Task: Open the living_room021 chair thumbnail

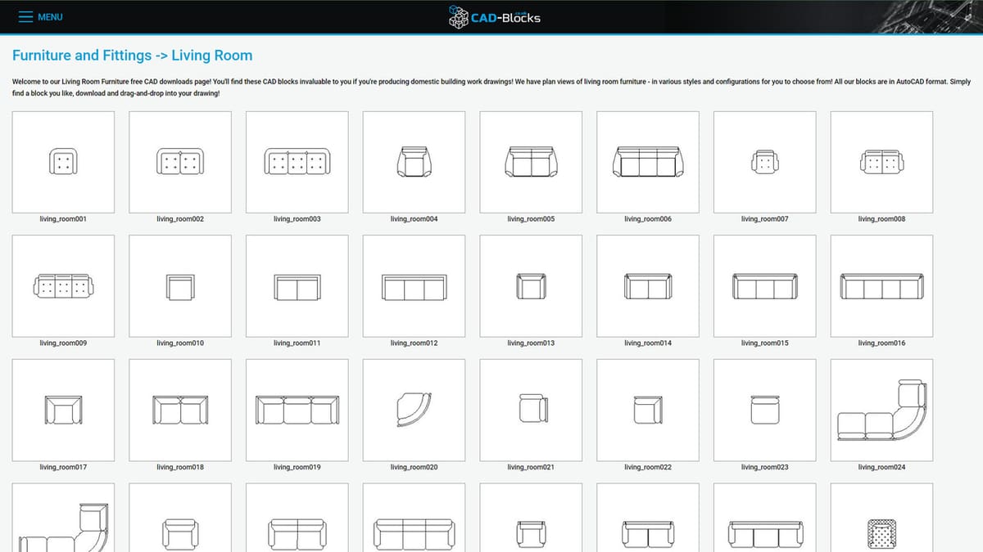Action: pyautogui.click(x=531, y=410)
